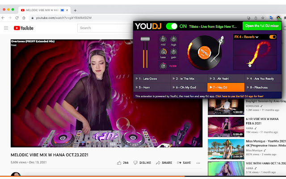Click the Tiësto track title text
The width and height of the screenshot is (286, 179).
[213, 26]
